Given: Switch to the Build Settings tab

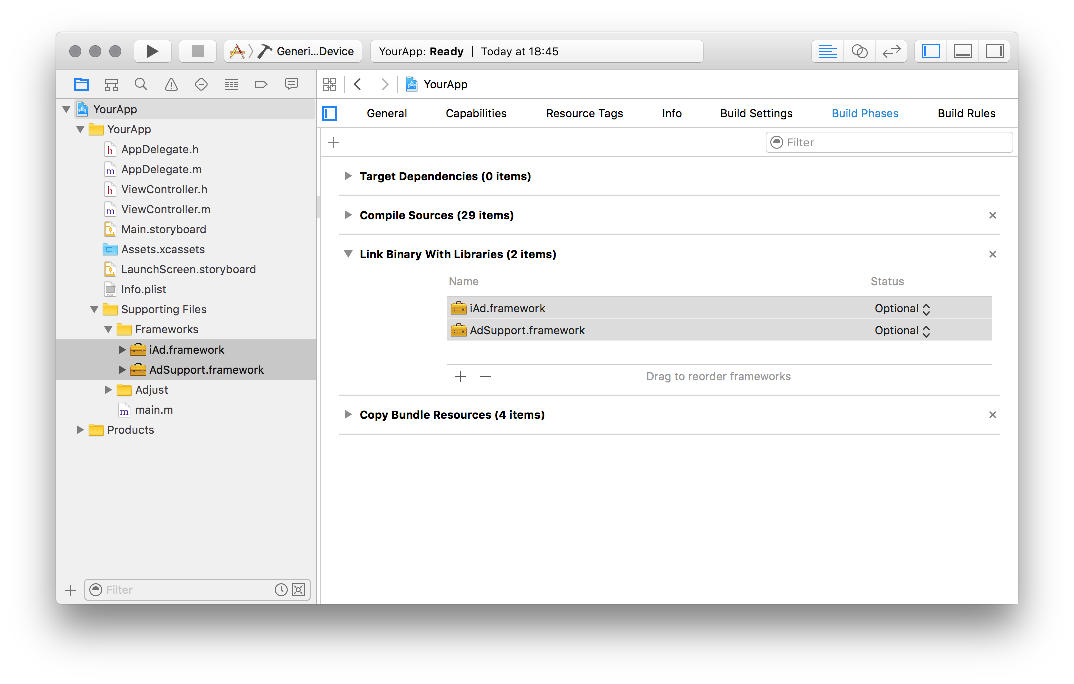Looking at the screenshot, I should coord(756,113).
